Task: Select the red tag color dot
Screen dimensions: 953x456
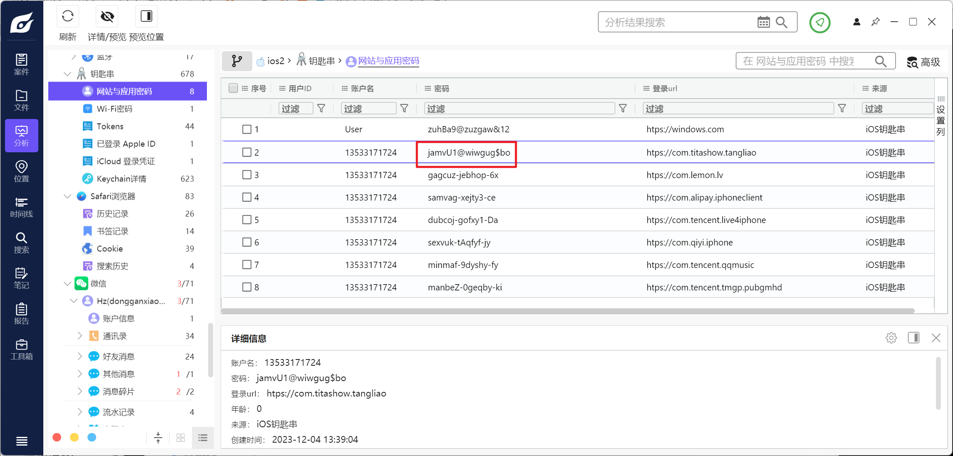Action: (57, 437)
